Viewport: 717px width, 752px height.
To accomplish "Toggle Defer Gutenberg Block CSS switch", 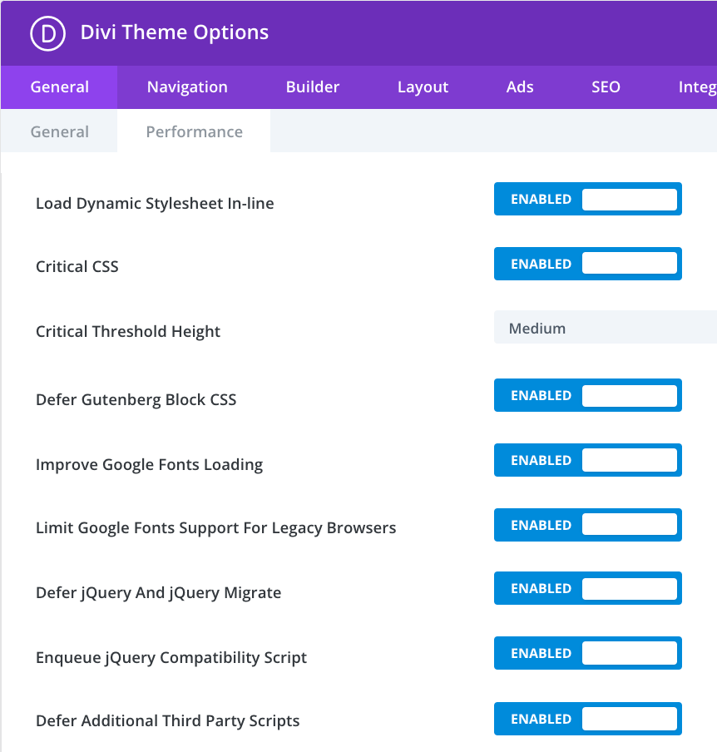I will coord(587,395).
